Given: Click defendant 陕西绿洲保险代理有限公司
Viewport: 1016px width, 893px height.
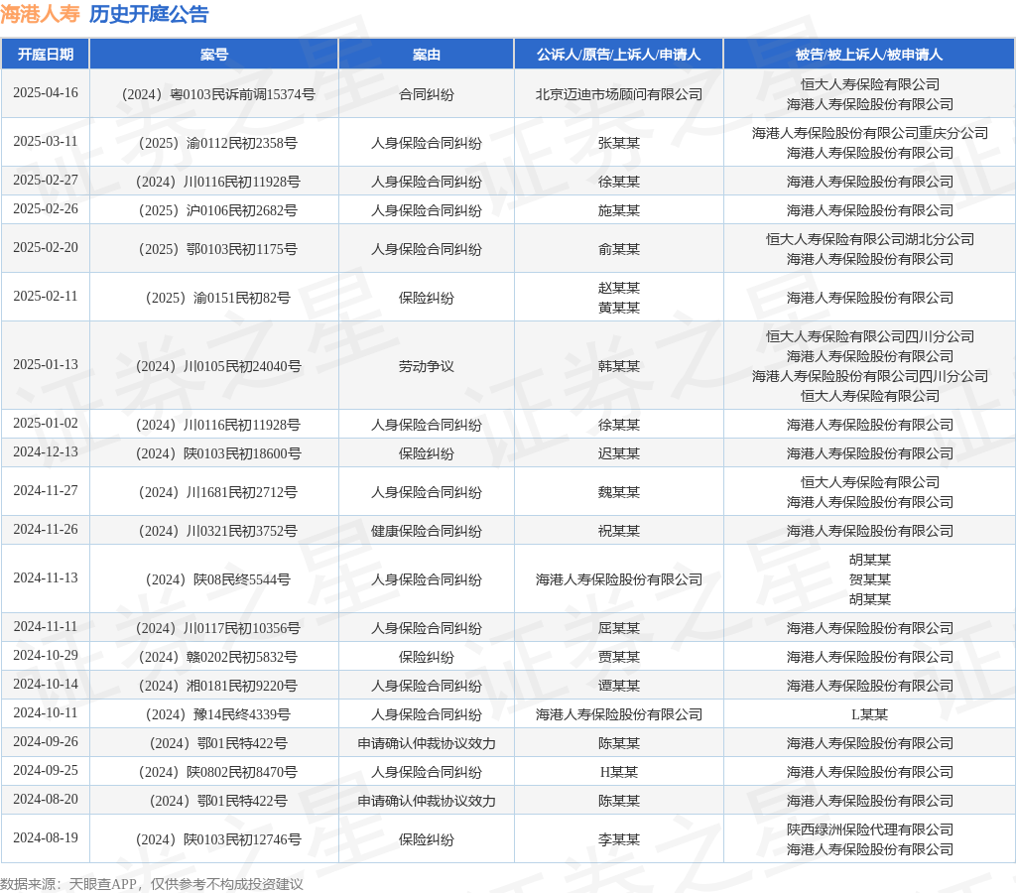Looking at the screenshot, I should click(x=869, y=829).
